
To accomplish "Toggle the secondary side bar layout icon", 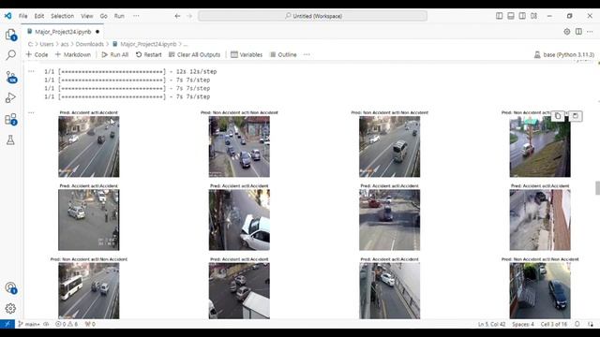I will coord(522,16).
